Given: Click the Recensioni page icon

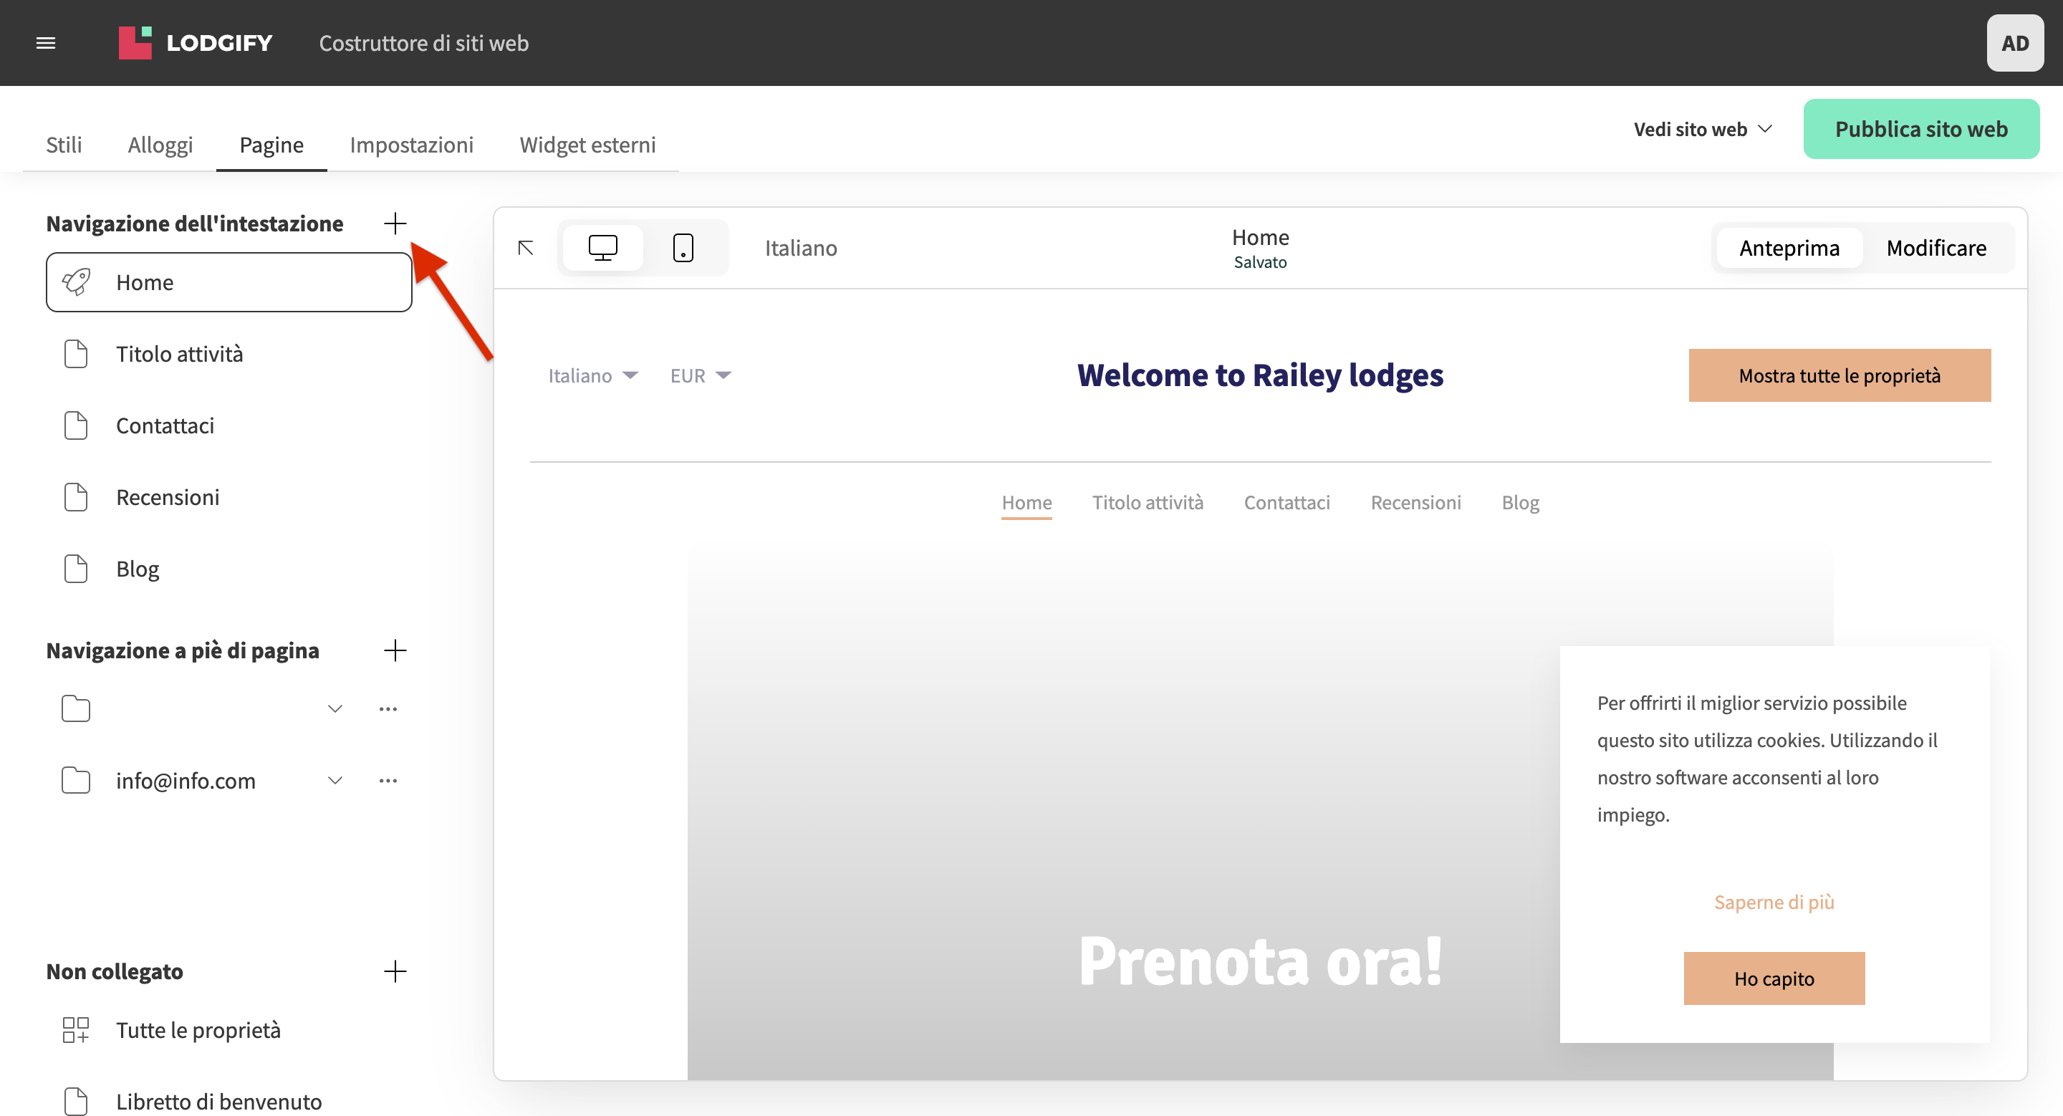Looking at the screenshot, I should (x=76, y=497).
